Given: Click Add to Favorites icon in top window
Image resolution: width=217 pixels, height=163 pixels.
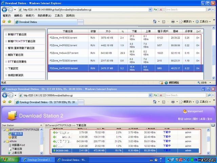Looking at the screenshot, I should [x=9, y=21].
